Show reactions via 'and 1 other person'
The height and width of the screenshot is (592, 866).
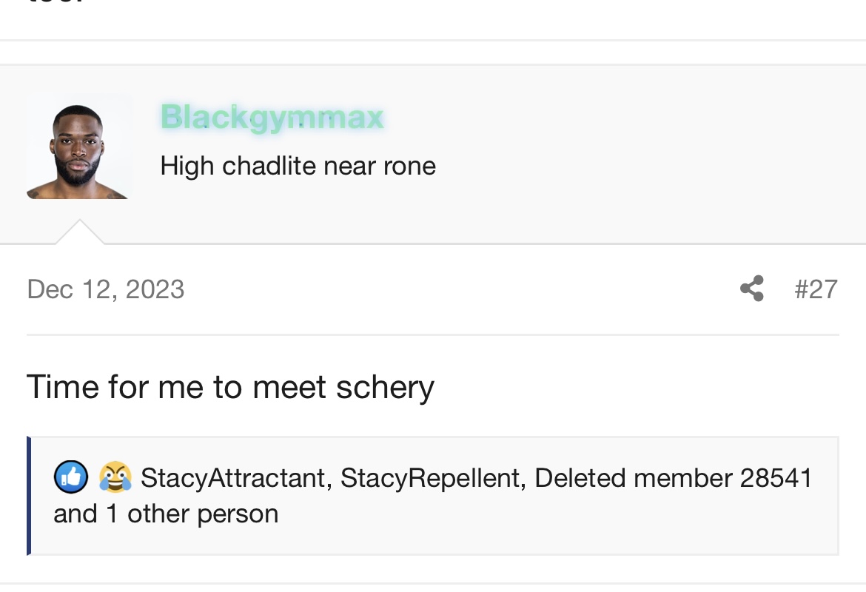pyautogui.click(x=166, y=514)
